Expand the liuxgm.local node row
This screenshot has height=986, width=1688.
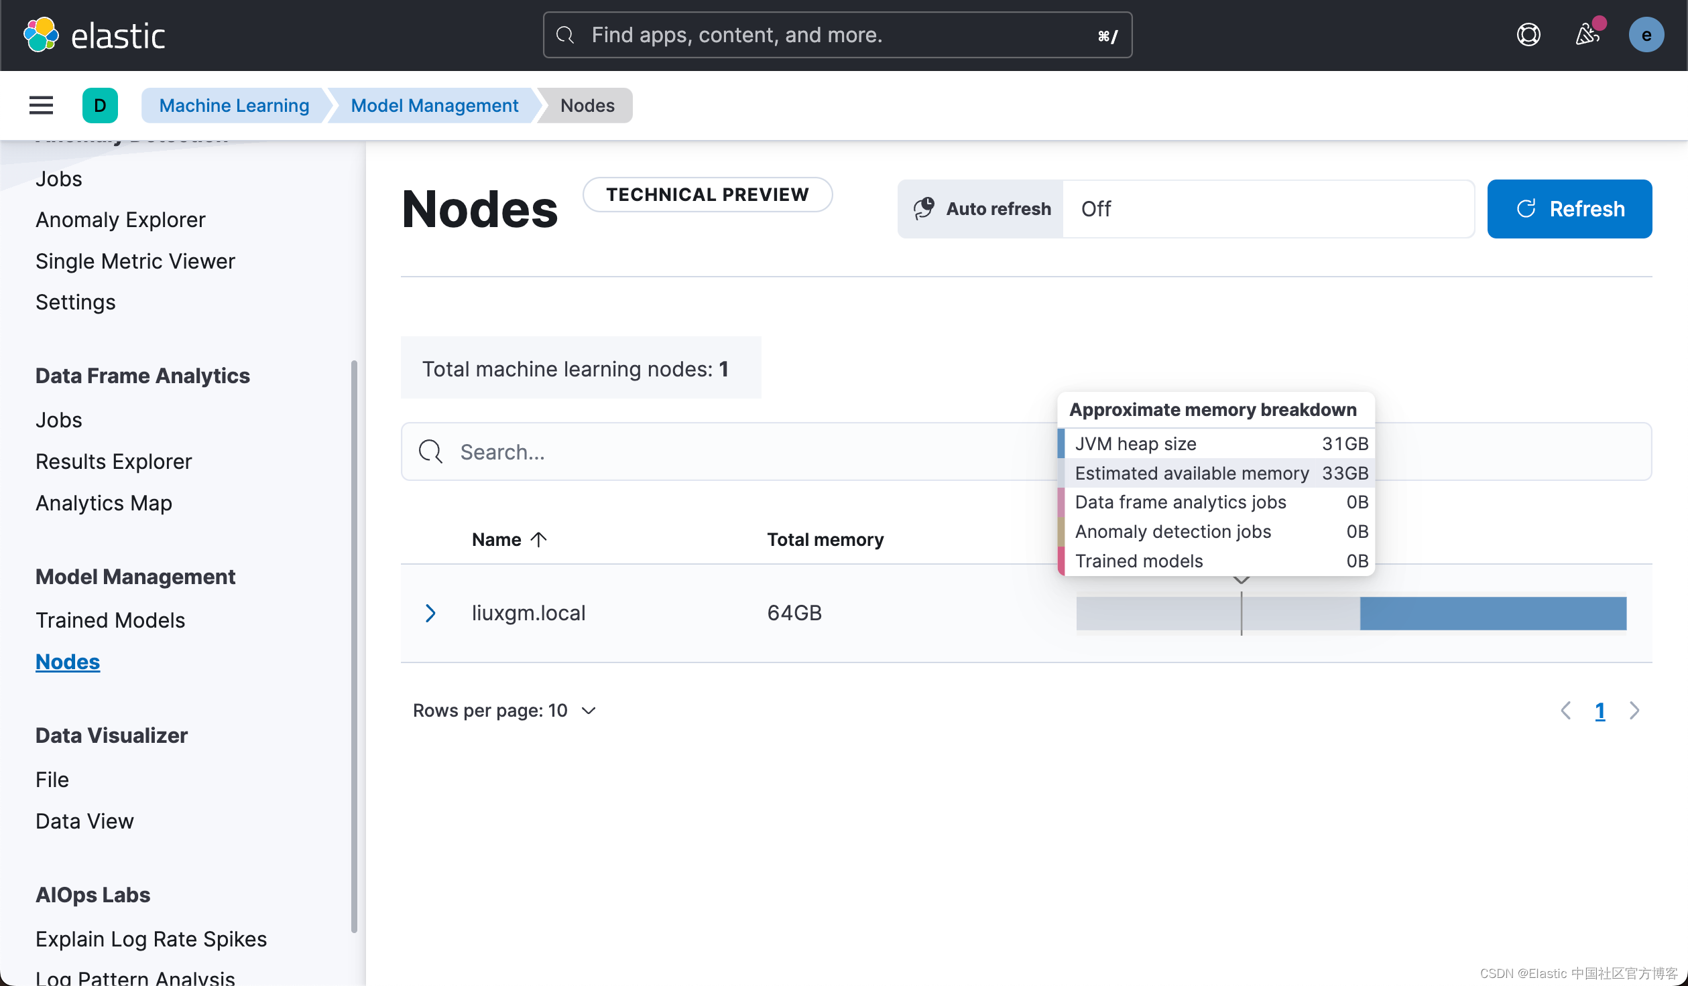430,613
